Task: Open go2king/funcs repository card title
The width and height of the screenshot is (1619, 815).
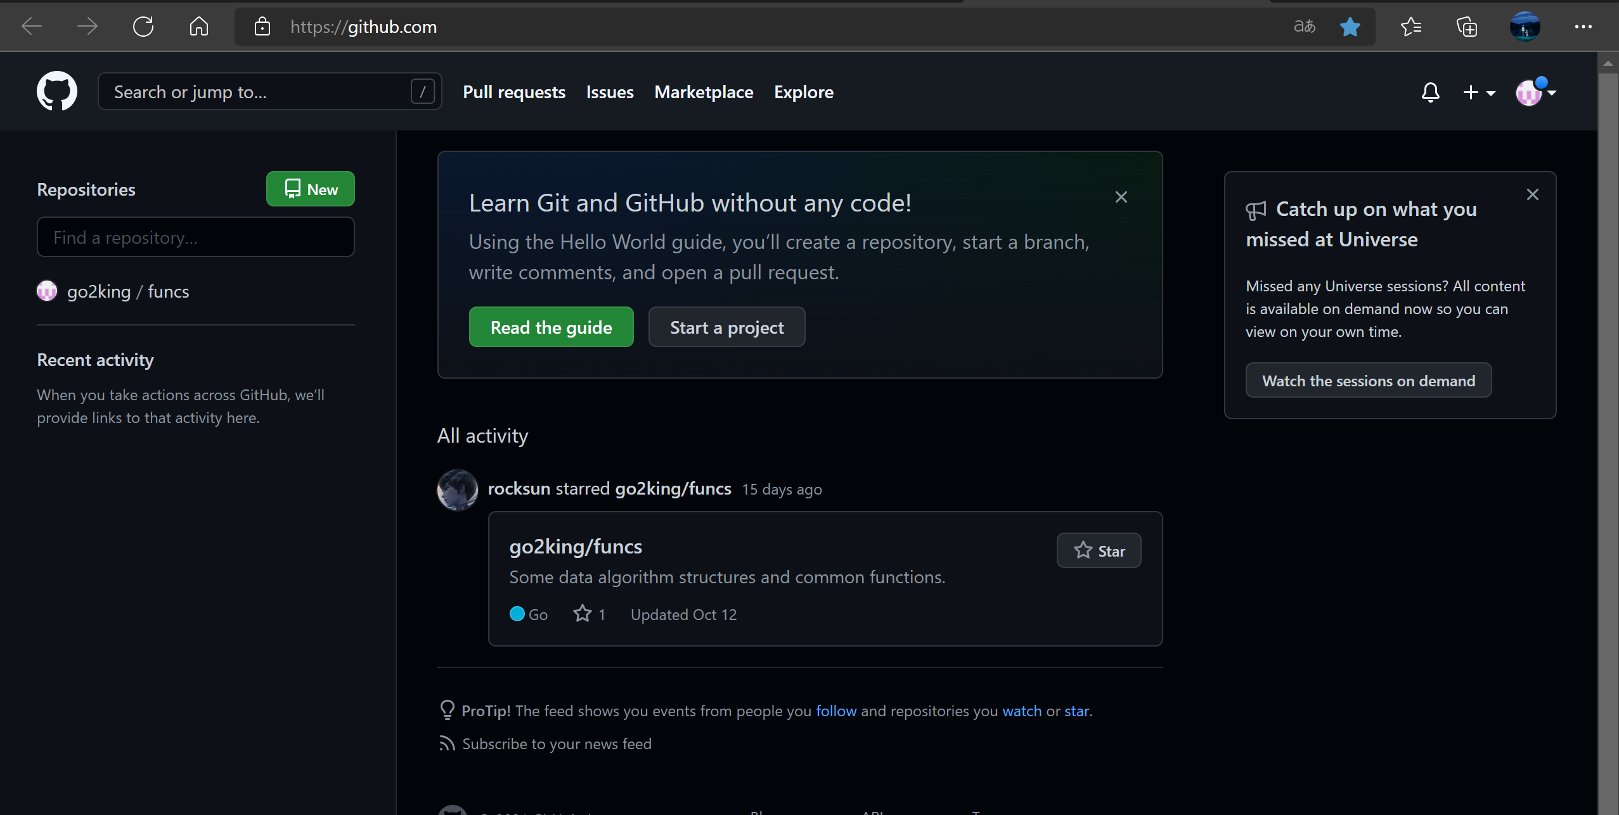Action: [576, 546]
